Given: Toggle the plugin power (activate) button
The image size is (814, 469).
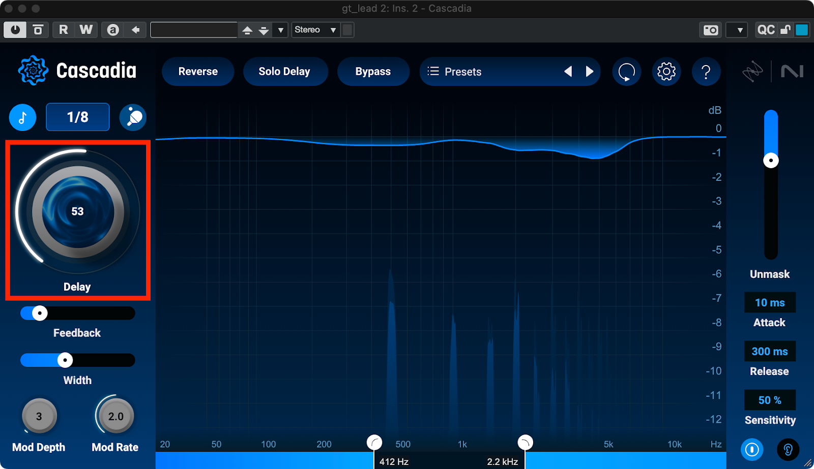Looking at the screenshot, I should click(15, 30).
